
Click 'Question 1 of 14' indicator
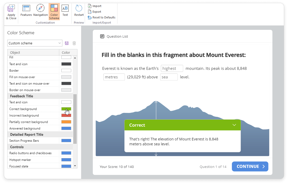213,167
